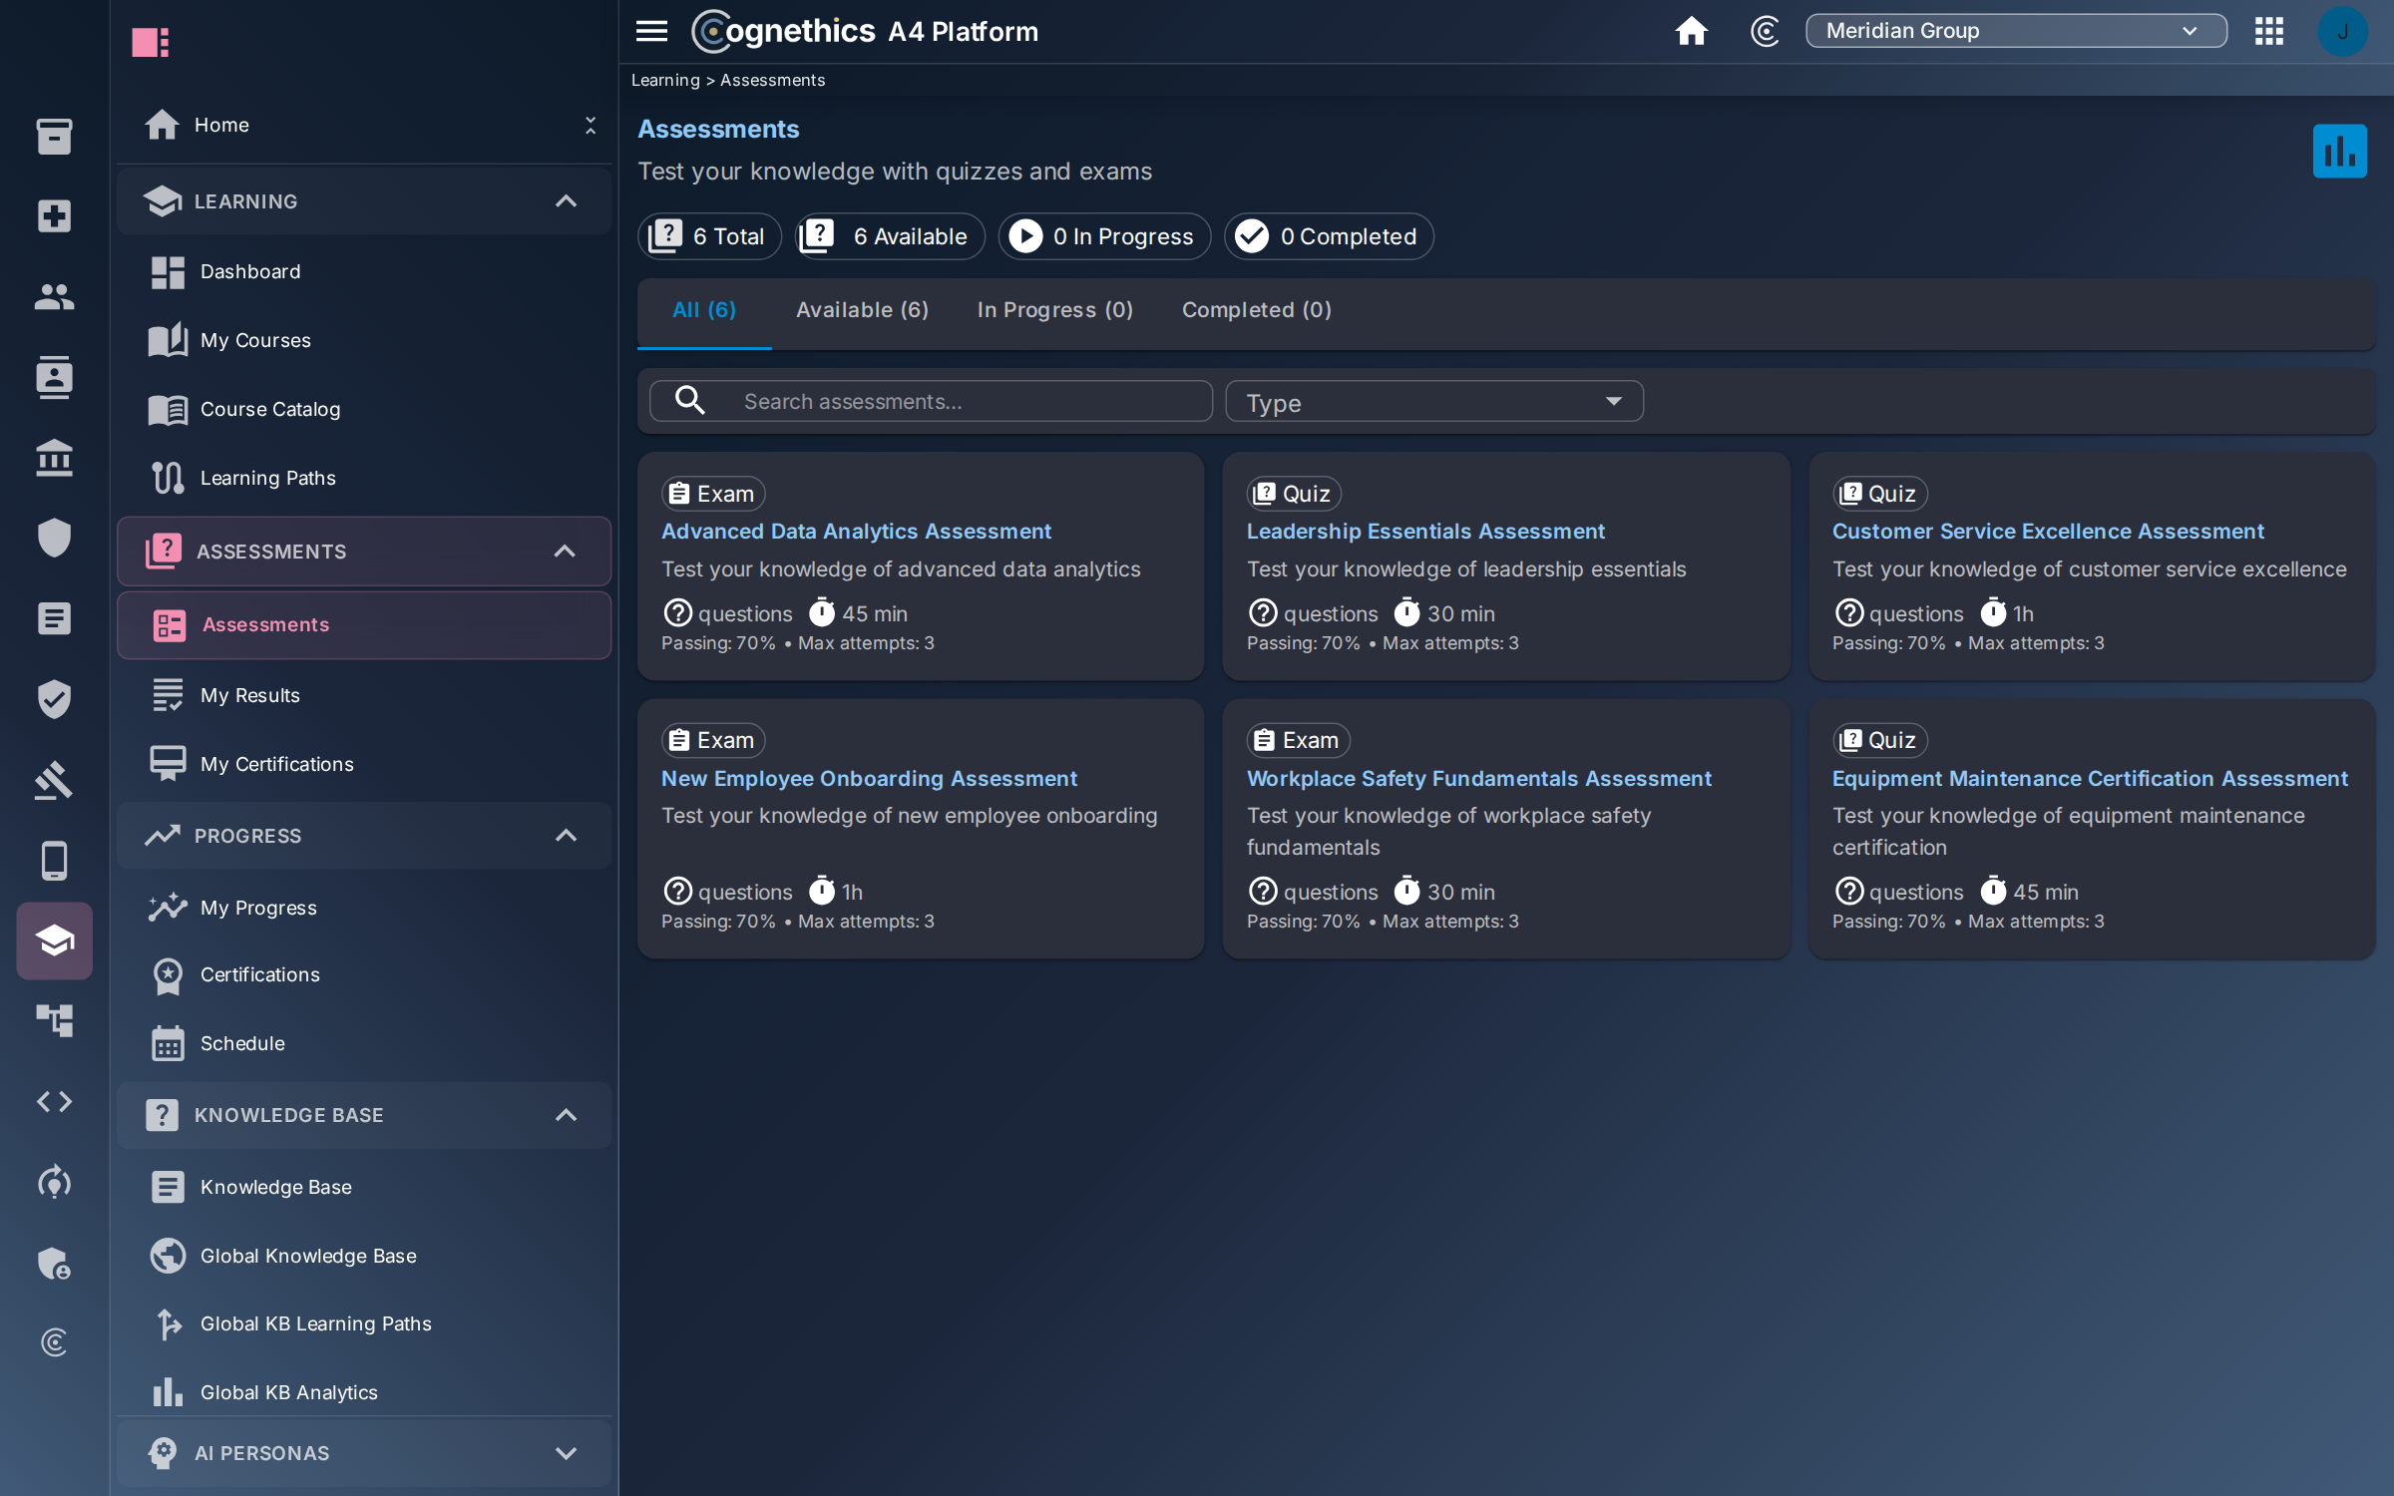
Task: Open the Meridian Group organization dropdown
Action: tap(2016, 31)
